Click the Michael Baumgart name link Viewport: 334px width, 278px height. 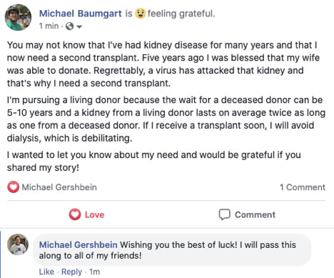coord(81,14)
